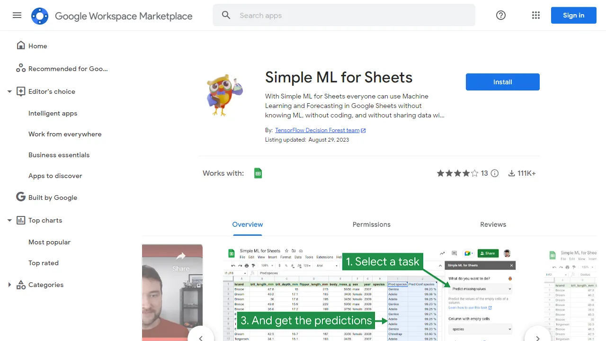Click the Google Sheets works-with icon
The height and width of the screenshot is (341, 606).
[x=258, y=173]
